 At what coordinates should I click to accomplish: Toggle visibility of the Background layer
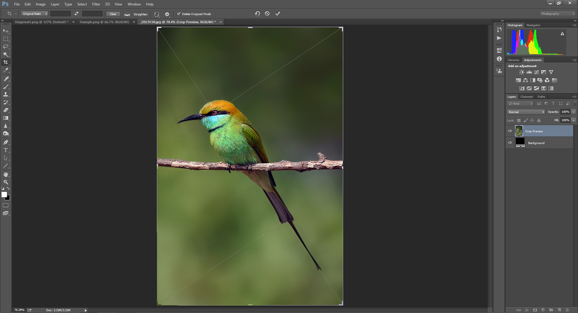pos(510,143)
